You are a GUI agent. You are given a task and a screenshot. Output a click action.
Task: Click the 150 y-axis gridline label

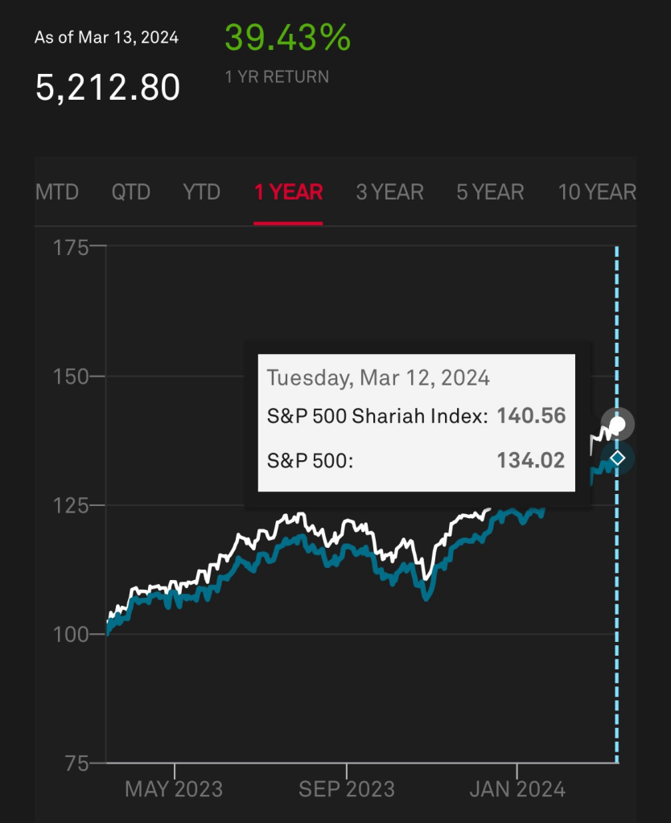69,376
